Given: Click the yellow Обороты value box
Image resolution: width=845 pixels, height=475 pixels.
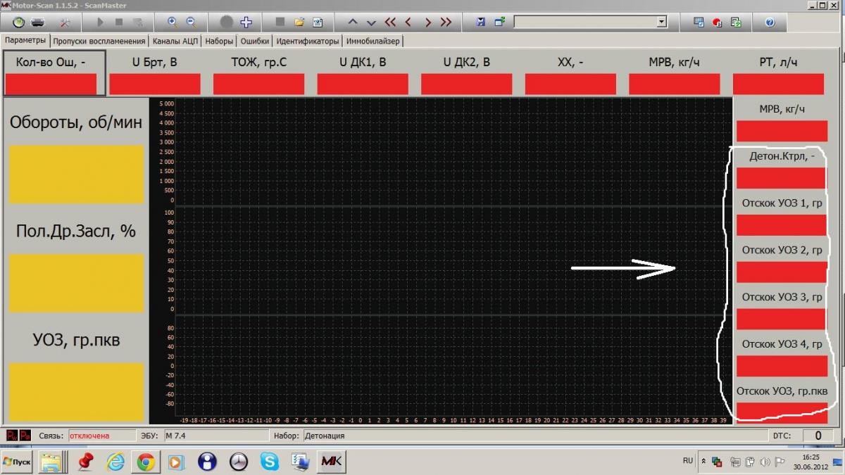Looking at the screenshot, I should [x=76, y=175].
